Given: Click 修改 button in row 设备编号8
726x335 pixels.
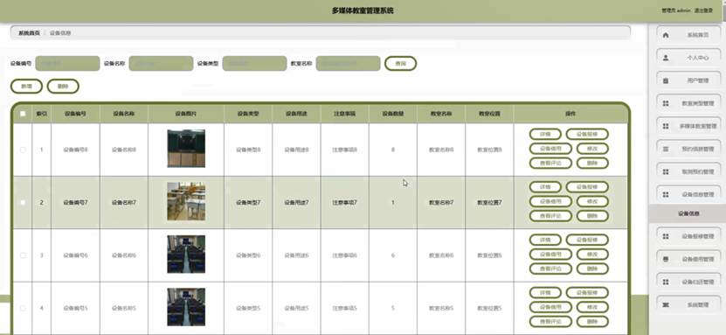Looking at the screenshot, I should click(x=592, y=149).
